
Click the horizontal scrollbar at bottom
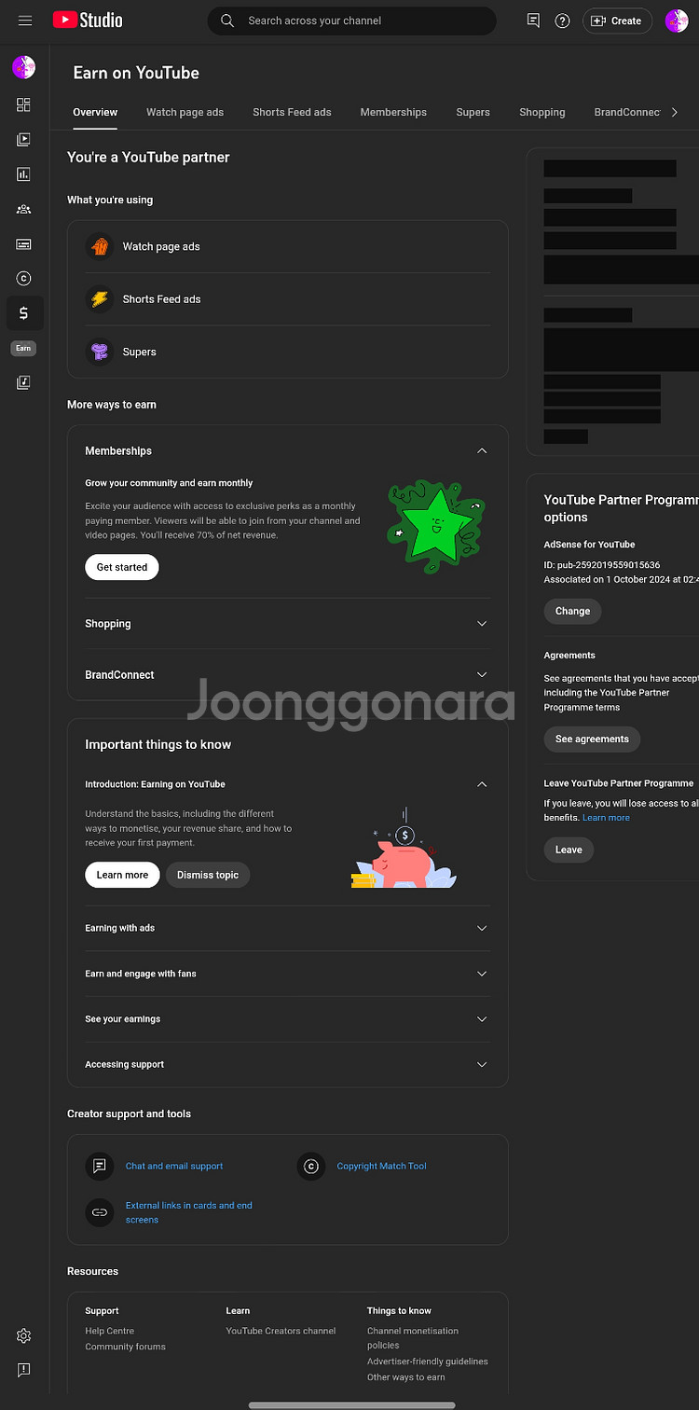352,1404
